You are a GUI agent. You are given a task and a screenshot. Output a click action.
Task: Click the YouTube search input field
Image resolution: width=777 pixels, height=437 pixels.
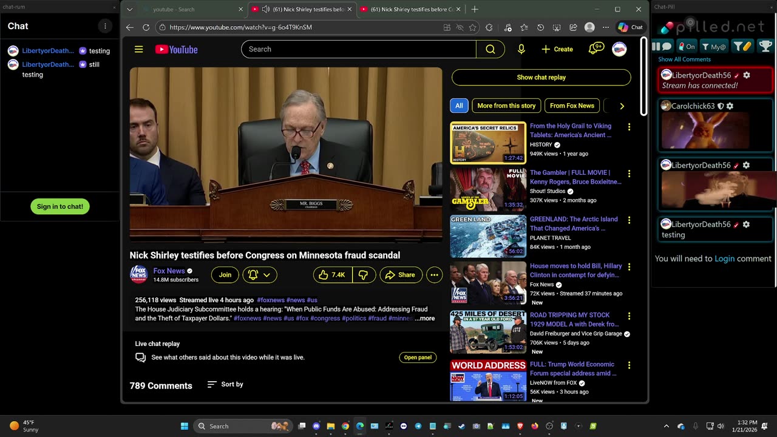point(359,49)
